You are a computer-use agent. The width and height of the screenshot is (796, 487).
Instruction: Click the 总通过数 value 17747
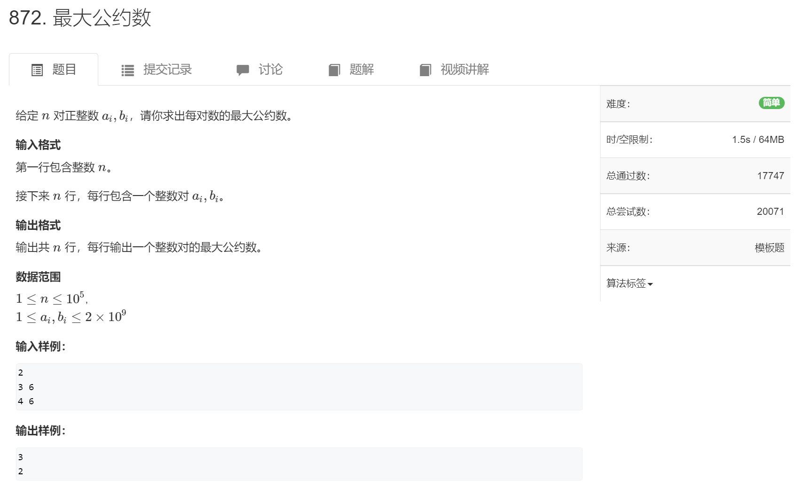tap(771, 175)
